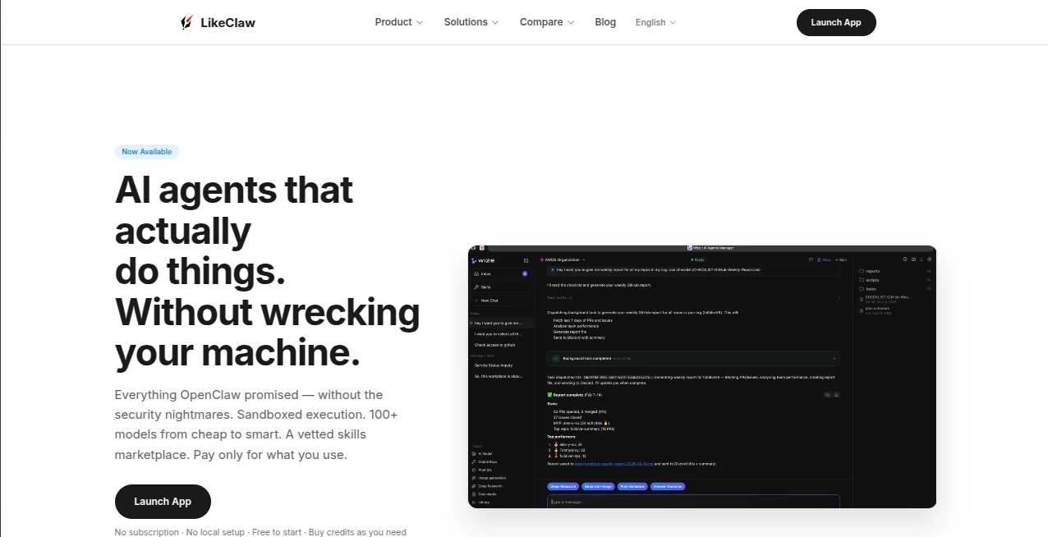Open the Blog page
Viewport: 1048px width, 537px height.
click(x=605, y=22)
